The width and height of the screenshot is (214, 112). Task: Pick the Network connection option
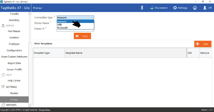tap(62, 22)
